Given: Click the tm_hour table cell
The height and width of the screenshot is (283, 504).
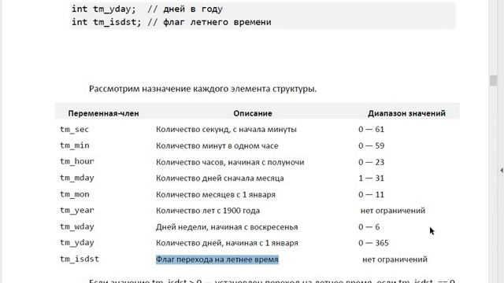Looking at the screenshot, I should 77,161.
